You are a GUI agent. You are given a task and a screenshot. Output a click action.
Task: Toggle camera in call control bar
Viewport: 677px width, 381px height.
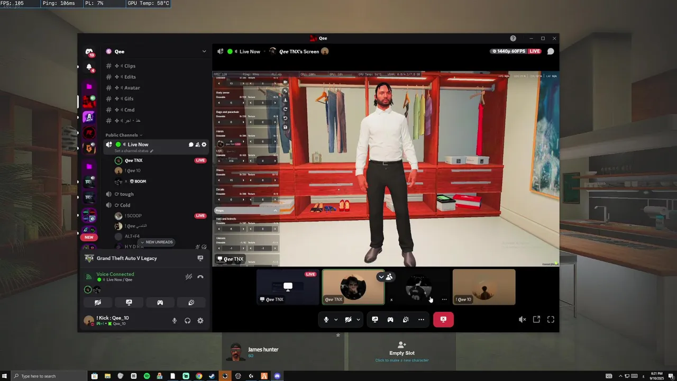(x=348, y=320)
